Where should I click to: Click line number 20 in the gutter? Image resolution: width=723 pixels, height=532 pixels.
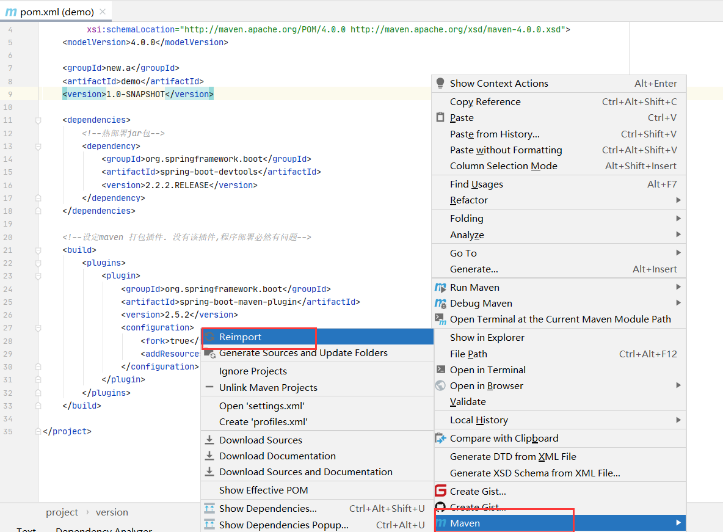point(8,237)
